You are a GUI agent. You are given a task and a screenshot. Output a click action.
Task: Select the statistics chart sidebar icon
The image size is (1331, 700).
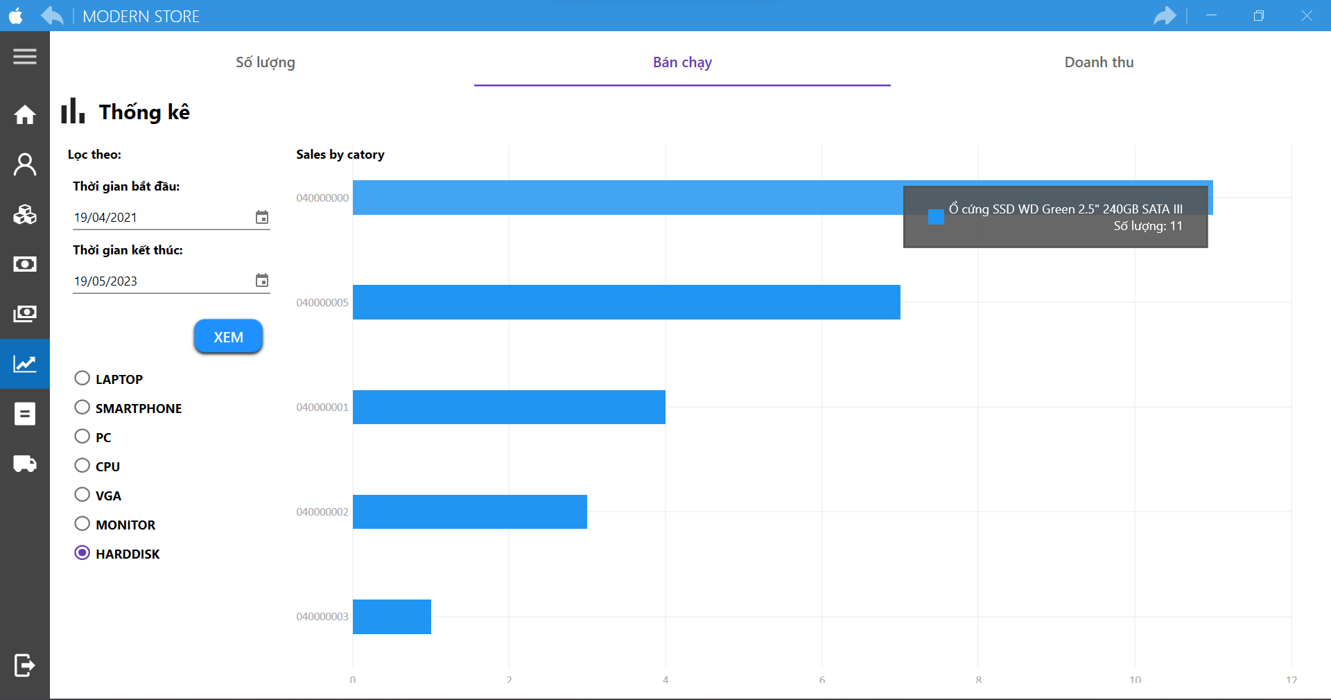click(x=25, y=364)
